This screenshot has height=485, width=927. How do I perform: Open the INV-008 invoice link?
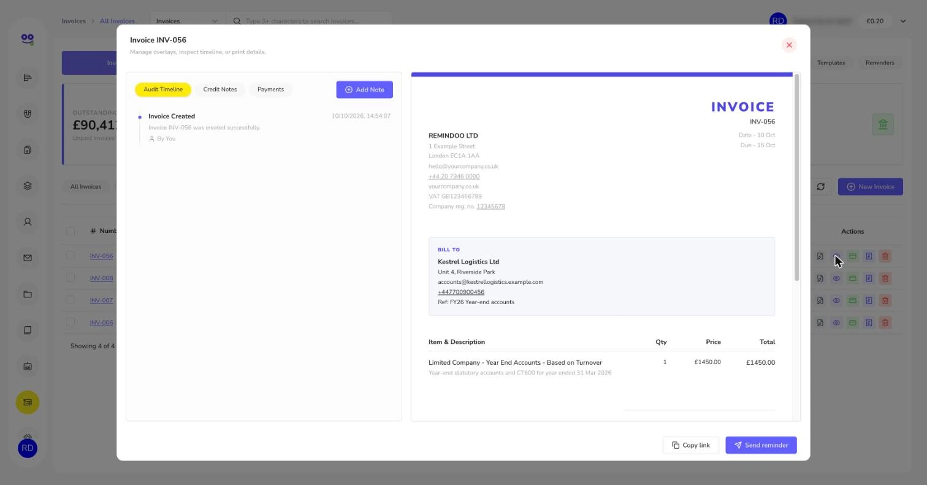click(101, 278)
